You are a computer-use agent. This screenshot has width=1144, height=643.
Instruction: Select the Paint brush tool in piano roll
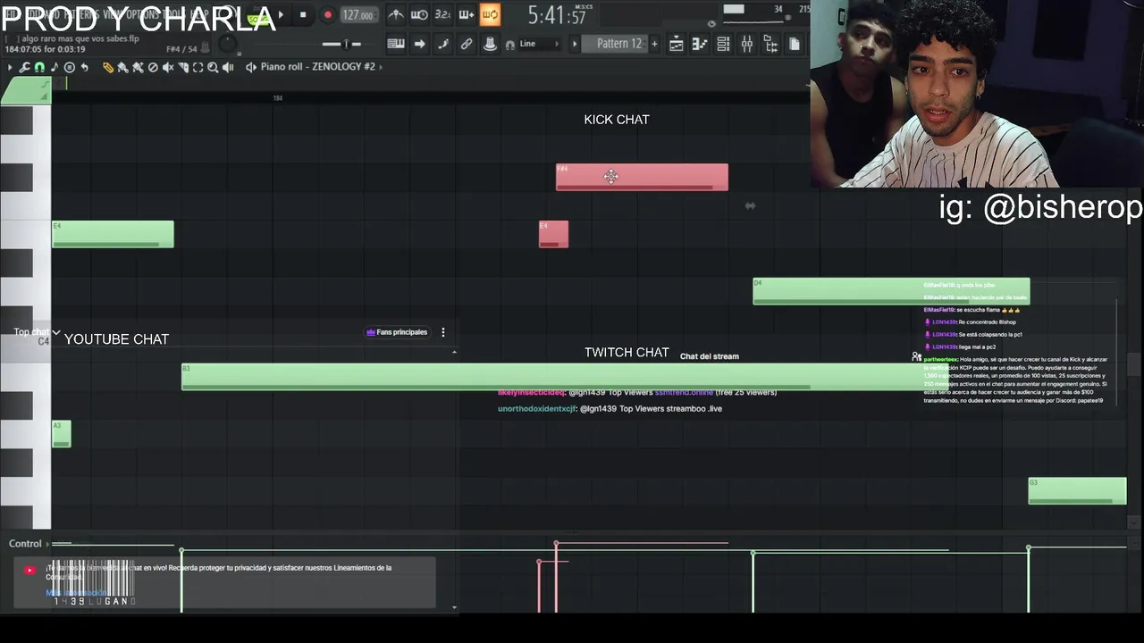tap(122, 67)
